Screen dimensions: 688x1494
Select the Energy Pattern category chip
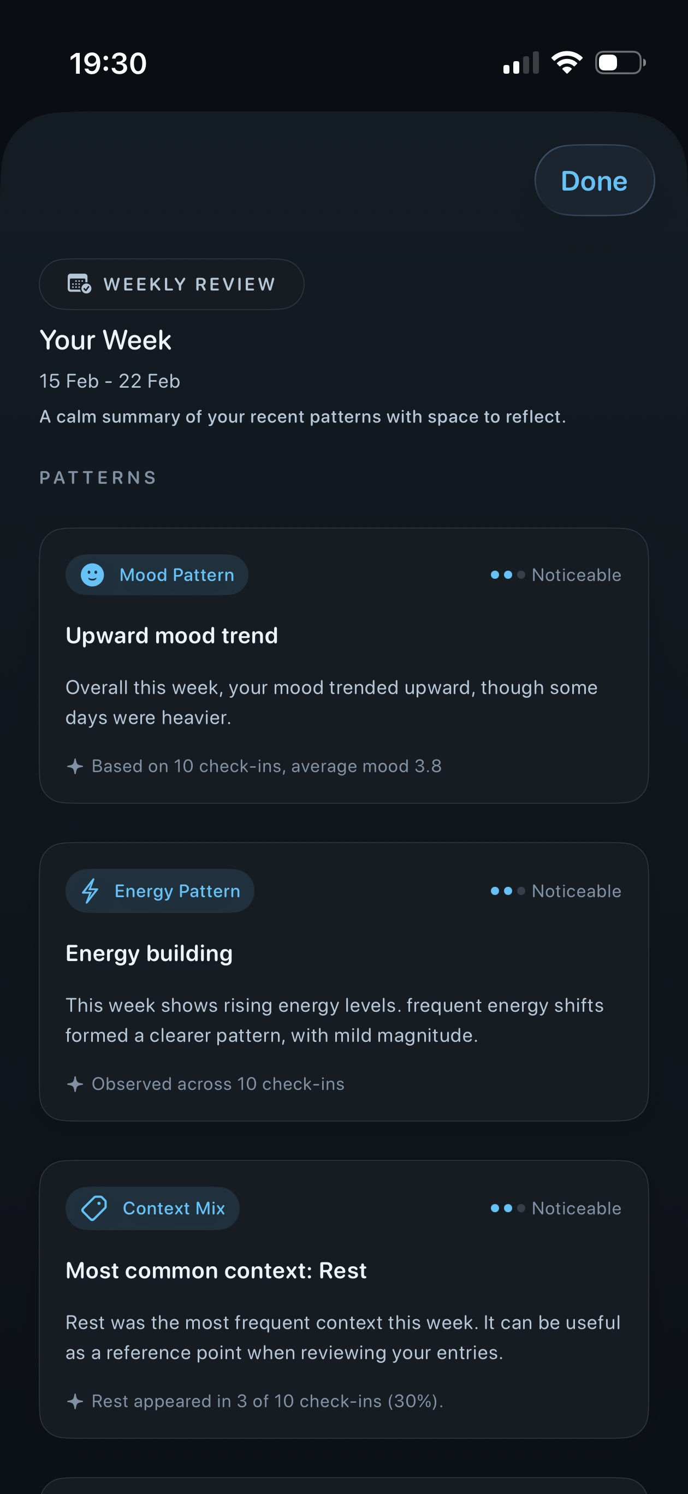(159, 891)
